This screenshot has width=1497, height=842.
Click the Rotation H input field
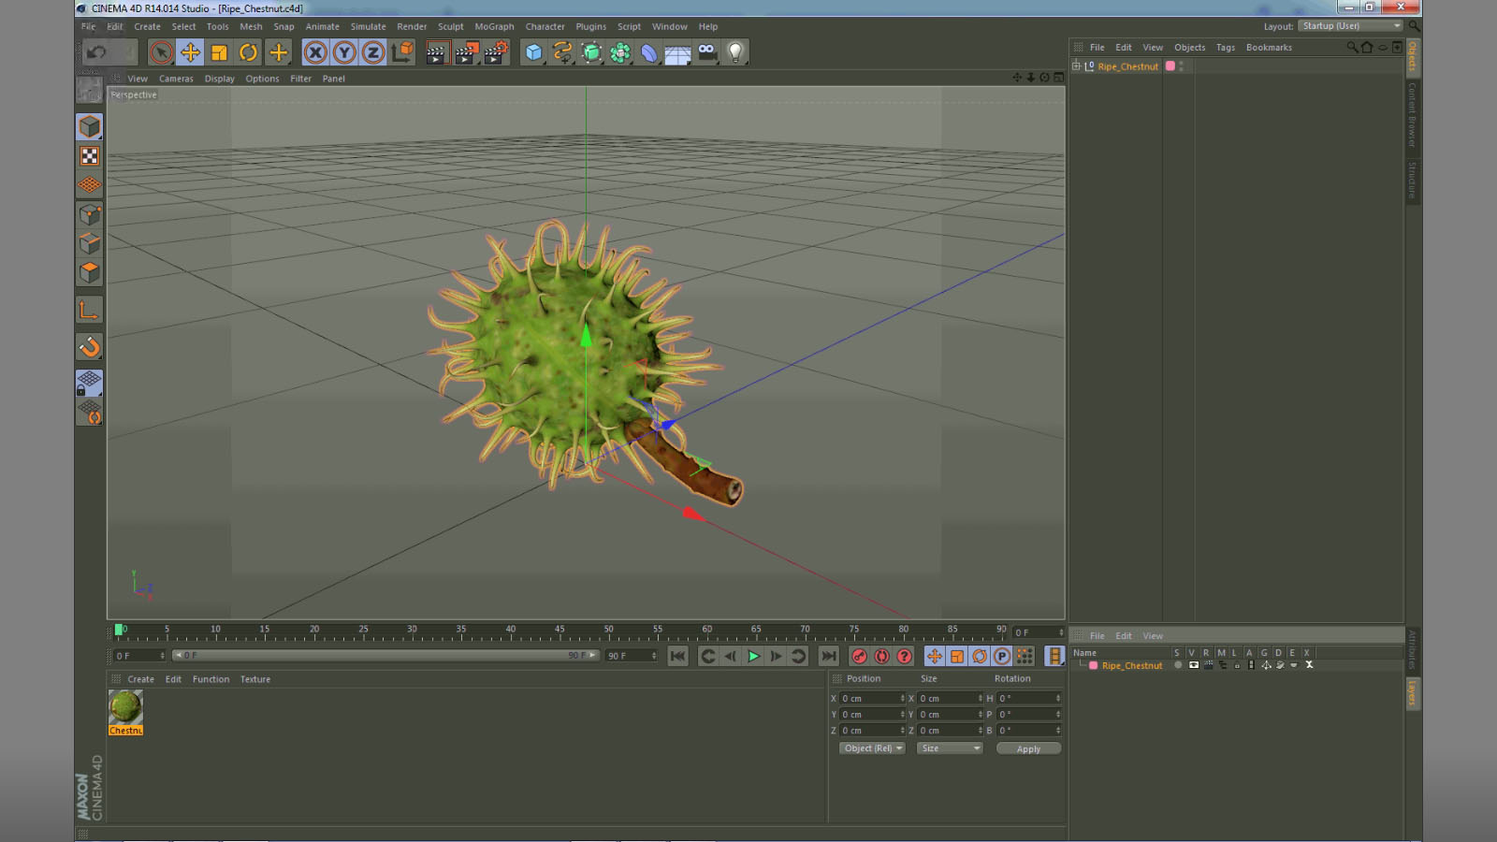click(x=1029, y=698)
